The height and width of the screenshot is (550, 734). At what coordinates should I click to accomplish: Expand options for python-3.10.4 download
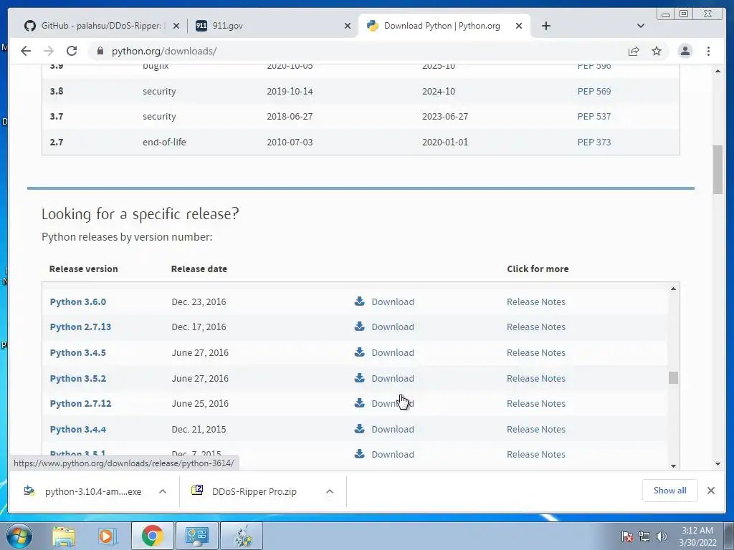[163, 491]
